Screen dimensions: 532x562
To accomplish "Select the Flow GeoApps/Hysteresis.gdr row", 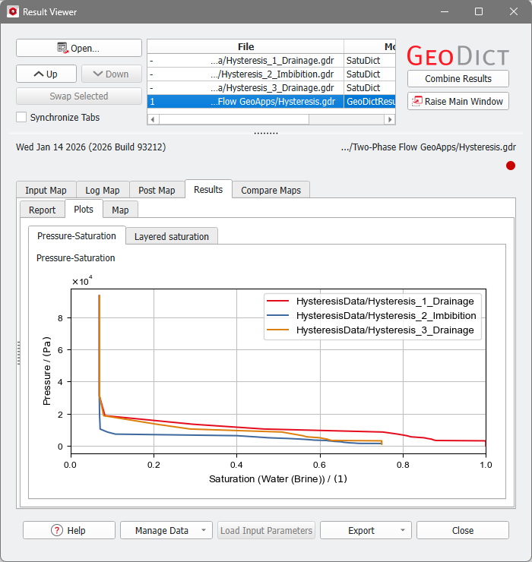I will (x=271, y=102).
